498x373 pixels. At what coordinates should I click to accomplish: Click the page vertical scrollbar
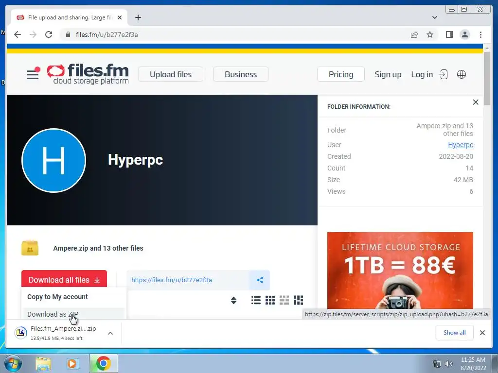[487, 78]
